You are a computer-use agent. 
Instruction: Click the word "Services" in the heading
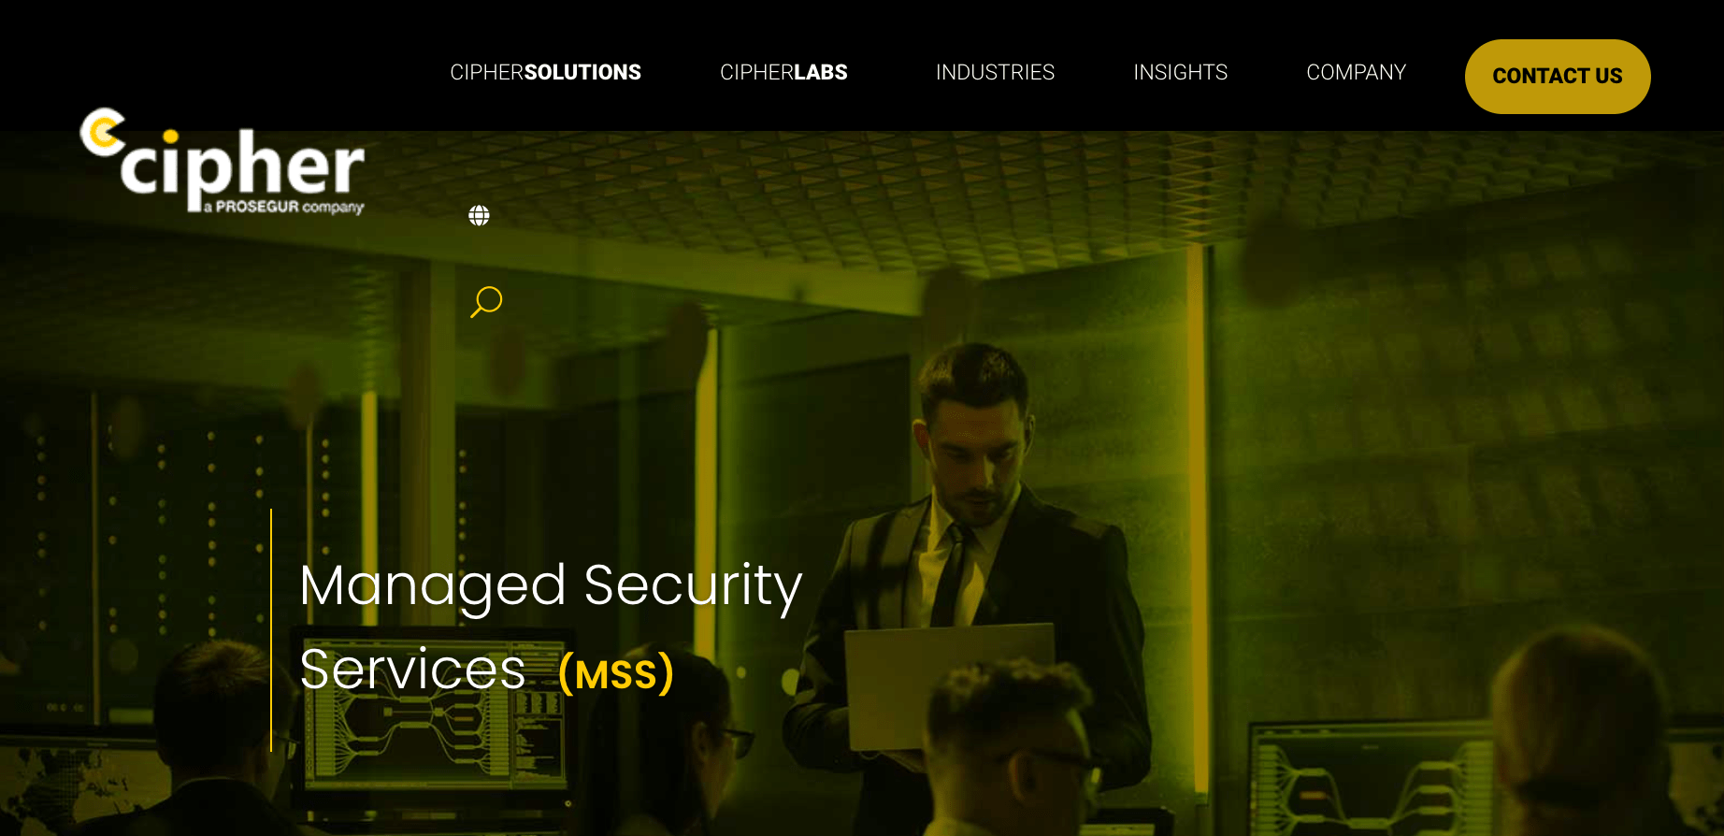click(412, 670)
